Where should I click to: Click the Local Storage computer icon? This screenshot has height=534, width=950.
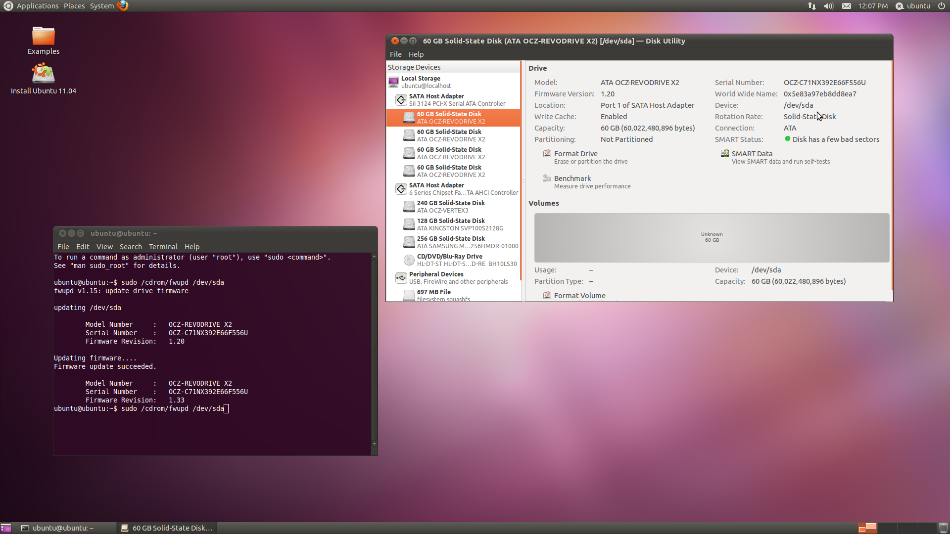(393, 82)
